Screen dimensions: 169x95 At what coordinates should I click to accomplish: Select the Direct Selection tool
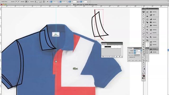[x=143, y=14]
